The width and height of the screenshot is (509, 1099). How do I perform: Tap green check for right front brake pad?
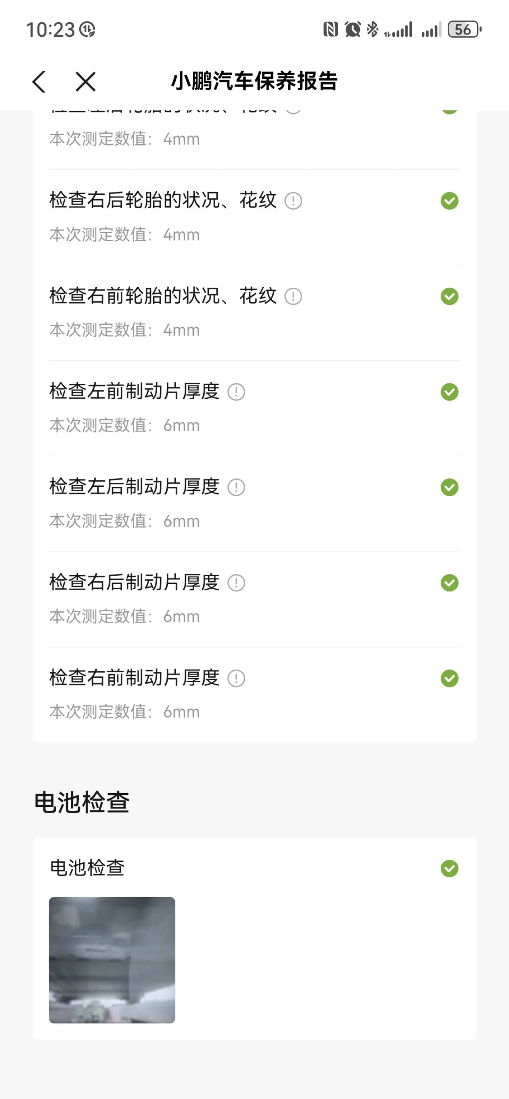[449, 678]
